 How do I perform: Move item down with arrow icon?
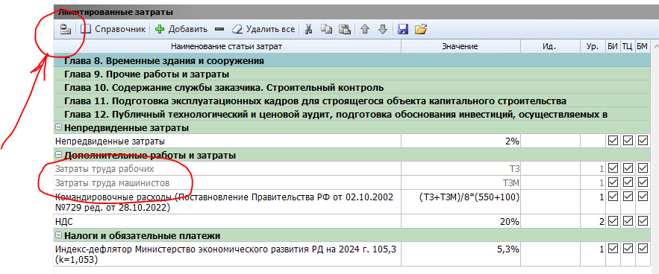[382, 29]
